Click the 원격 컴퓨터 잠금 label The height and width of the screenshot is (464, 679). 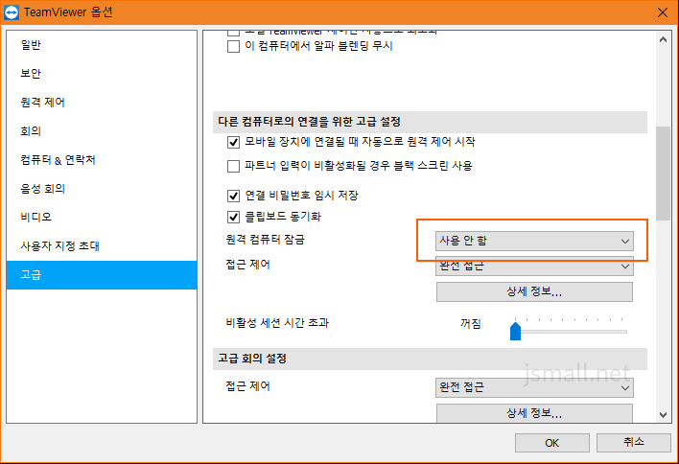pyautogui.click(x=265, y=240)
